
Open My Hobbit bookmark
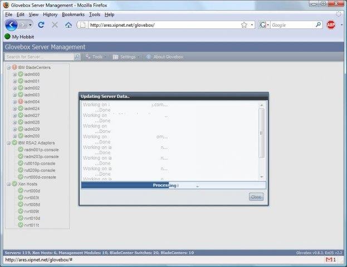coord(19,37)
